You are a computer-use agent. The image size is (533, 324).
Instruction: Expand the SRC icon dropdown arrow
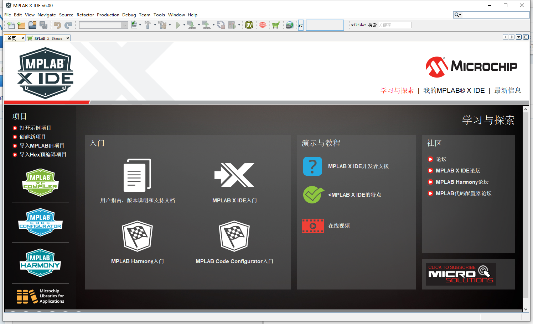(x=140, y=25)
